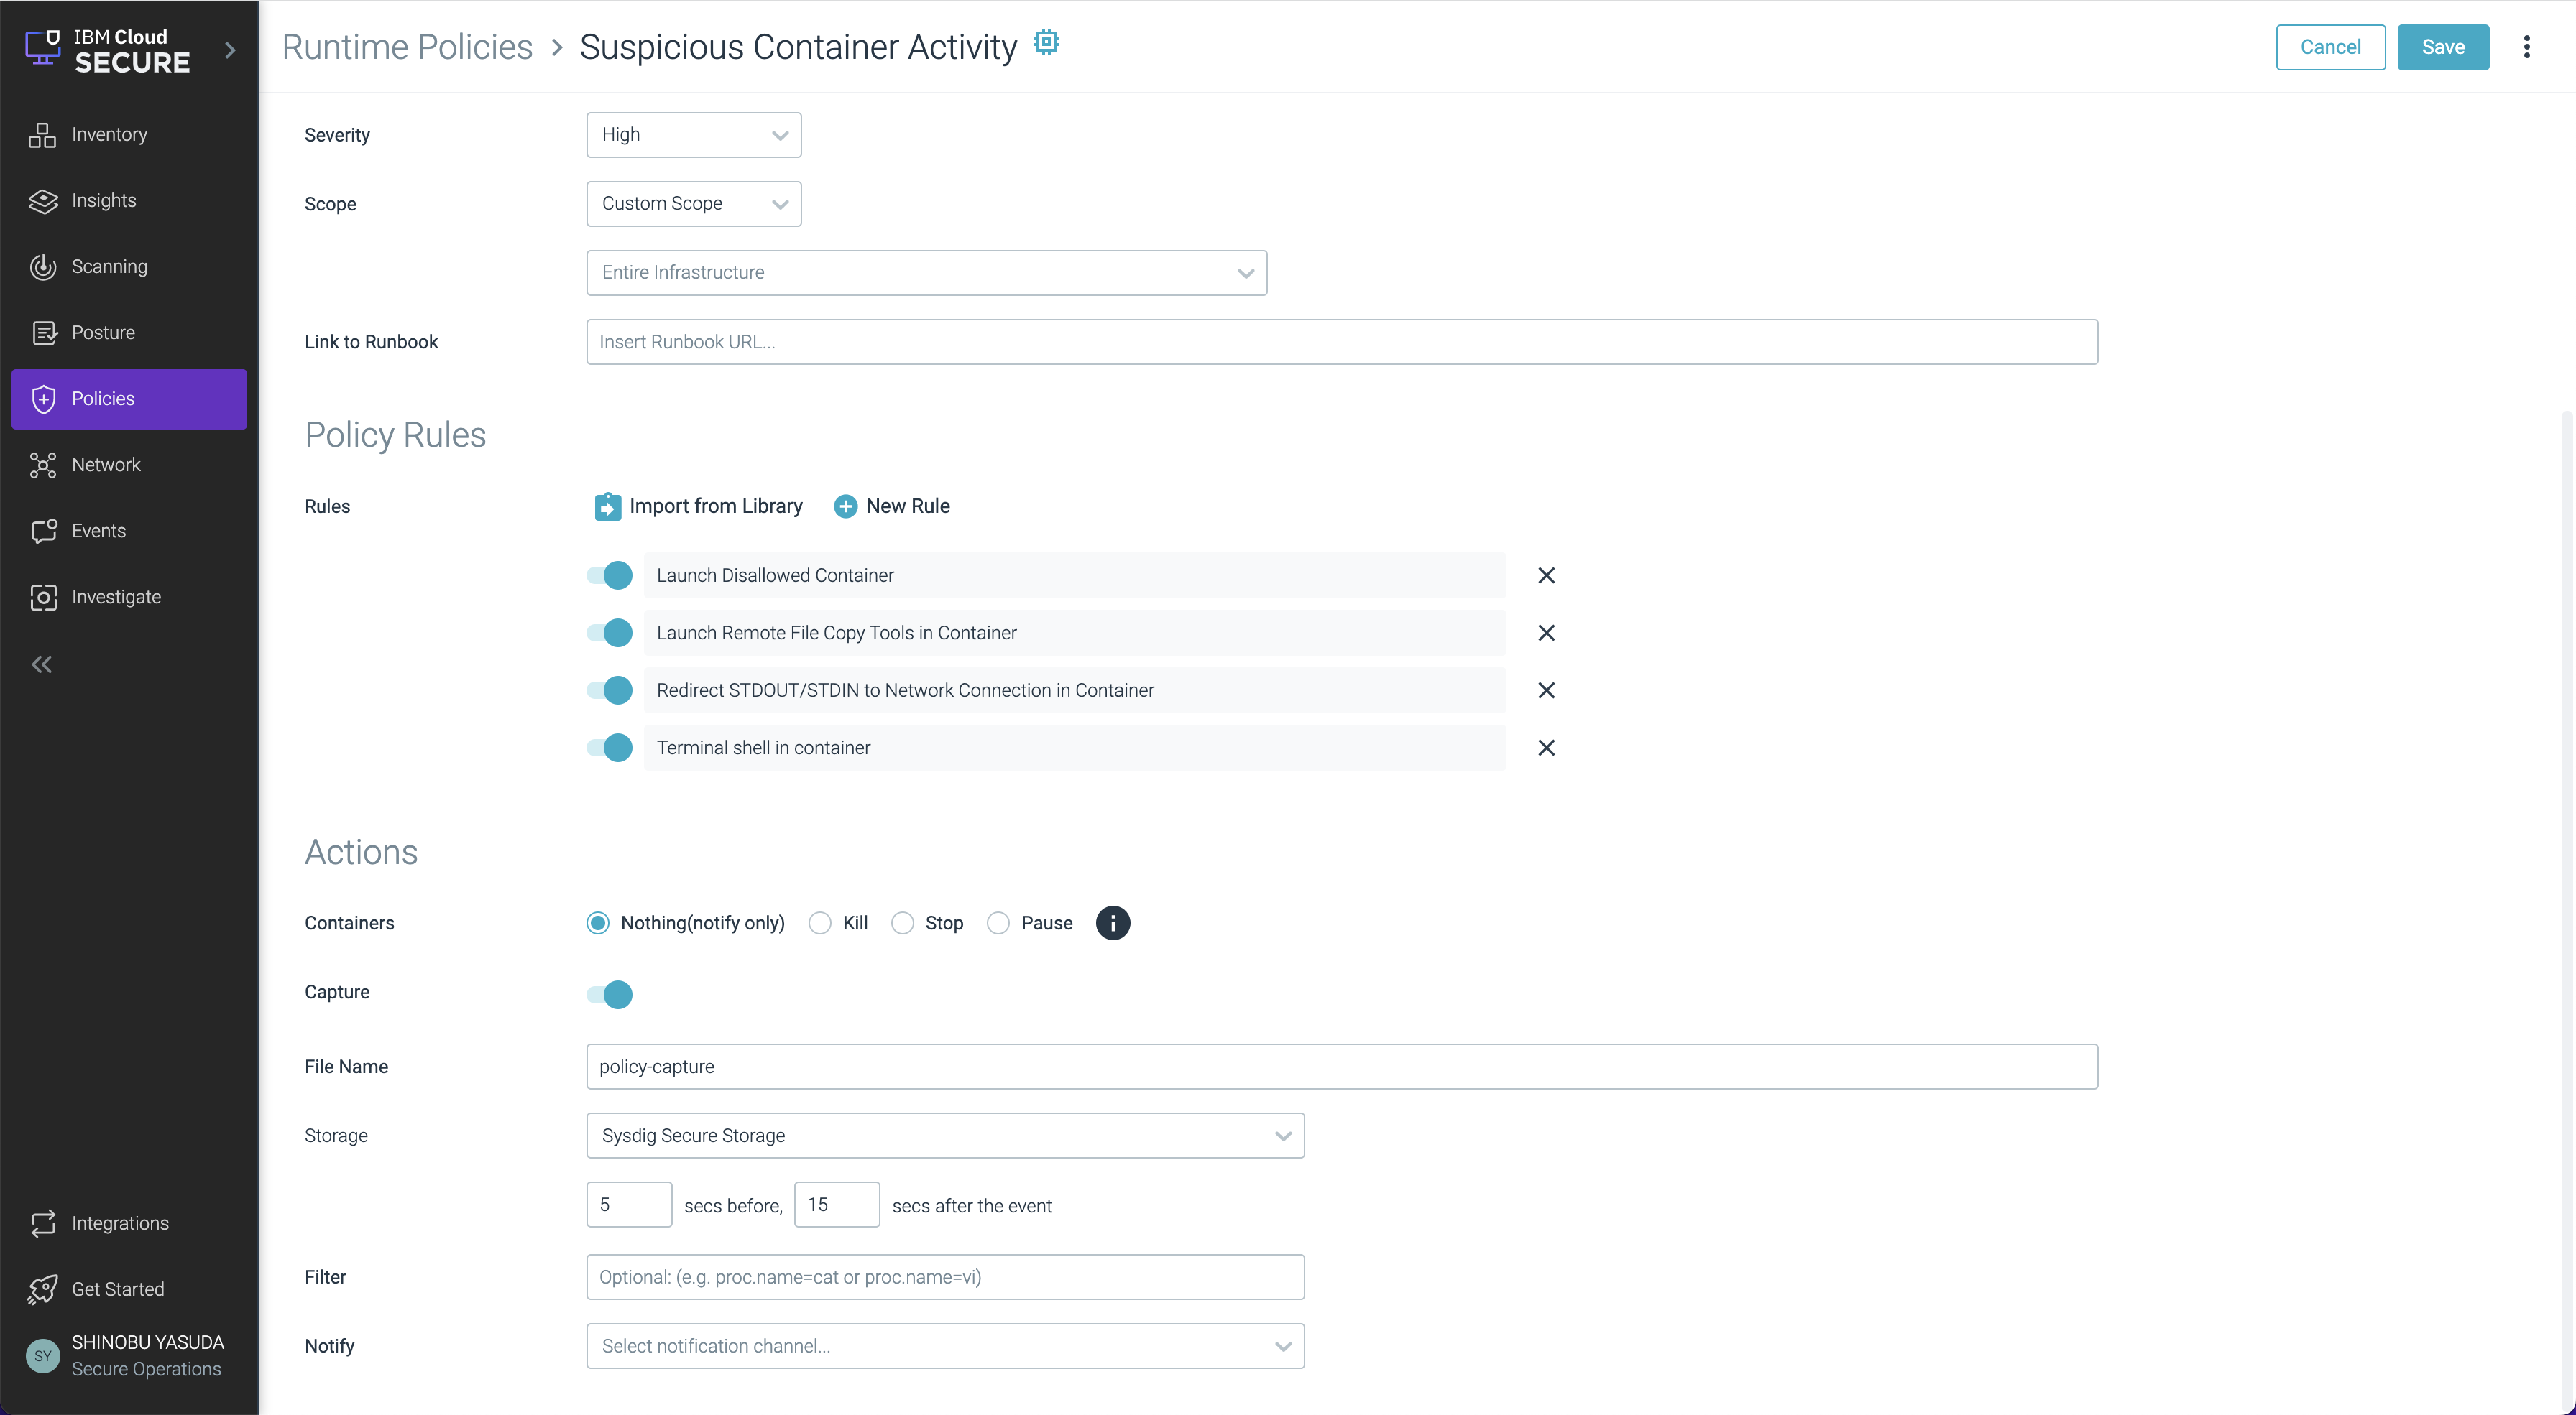
Task: Open the three-dot more options menu
Action: tap(2526, 47)
